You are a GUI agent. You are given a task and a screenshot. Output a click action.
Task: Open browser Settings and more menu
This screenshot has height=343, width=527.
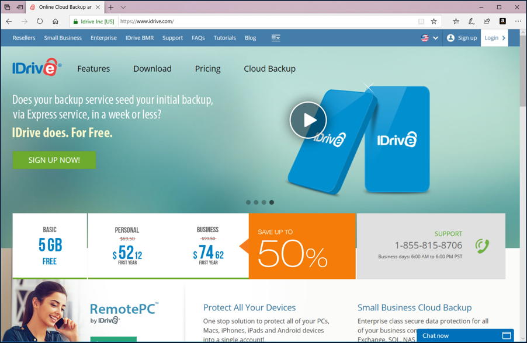coord(518,21)
